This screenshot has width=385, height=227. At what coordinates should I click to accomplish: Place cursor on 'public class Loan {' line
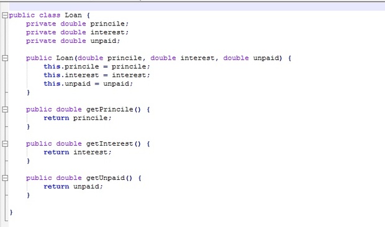pos(50,16)
